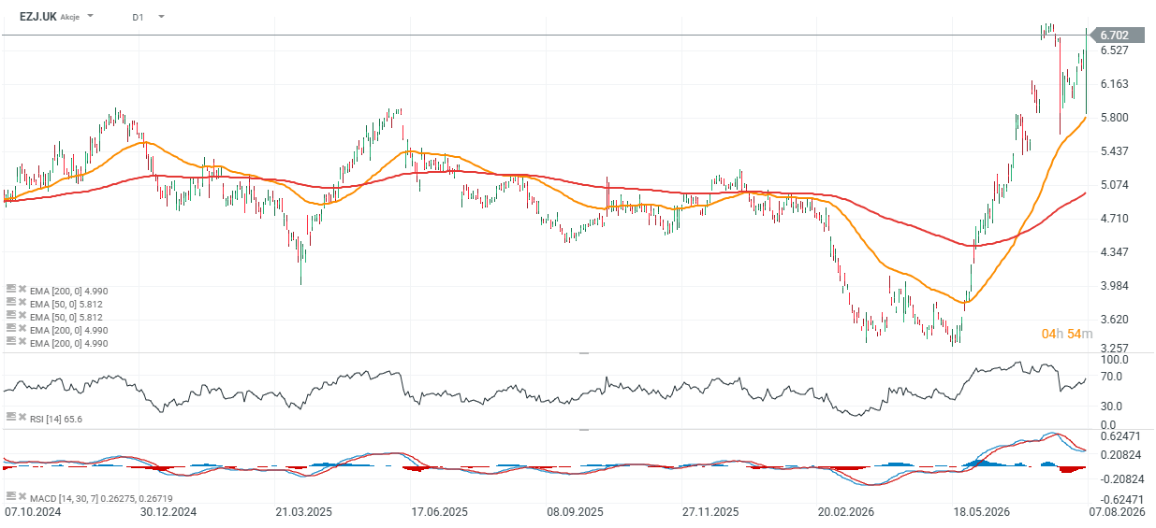Image resolution: width=1156 pixels, height=528 pixels.
Task: Click date label 17.06.2025
Action: [440, 512]
